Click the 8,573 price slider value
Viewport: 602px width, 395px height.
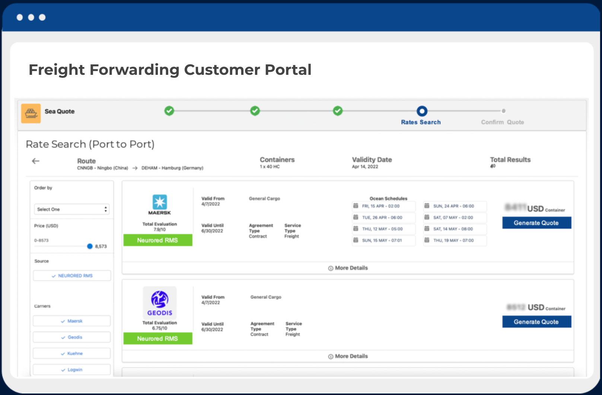pyautogui.click(x=101, y=246)
